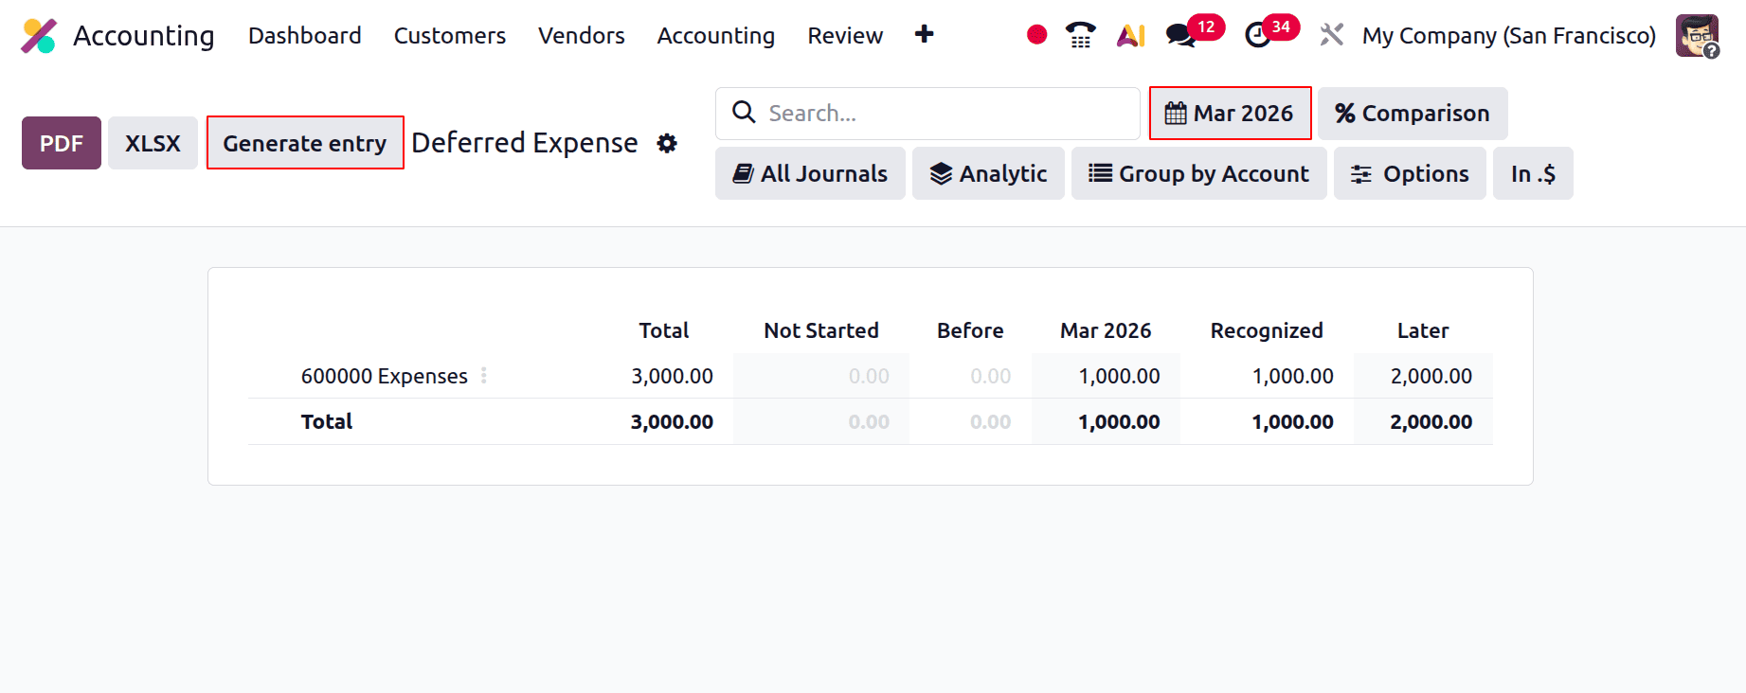Open the Comparison dropdown

pyautogui.click(x=1413, y=113)
